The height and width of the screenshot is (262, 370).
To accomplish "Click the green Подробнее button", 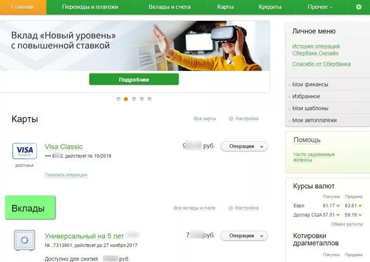I will click(x=134, y=80).
